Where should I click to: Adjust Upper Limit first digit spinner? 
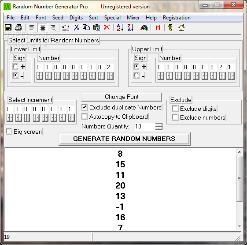click(161, 76)
